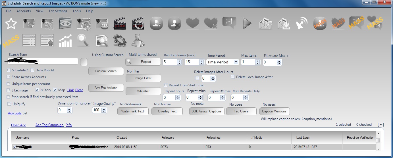The image size is (393, 158).
Task: Click the envelope with download arrow icon
Action: [x=284, y=24]
